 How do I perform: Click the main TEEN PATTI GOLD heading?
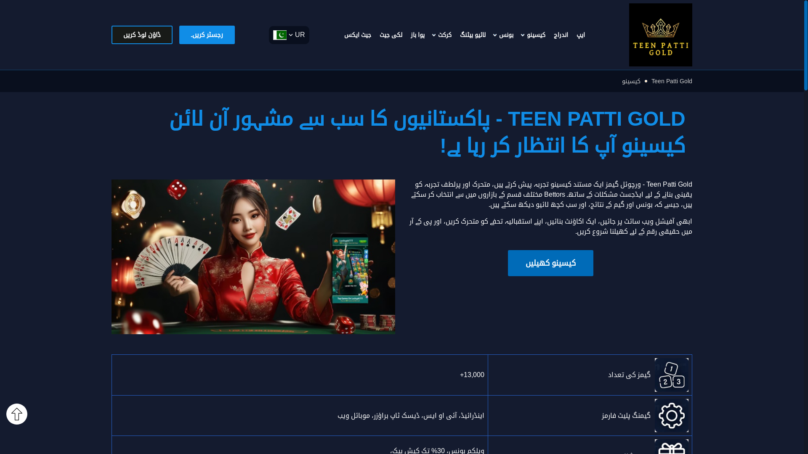tap(428, 132)
